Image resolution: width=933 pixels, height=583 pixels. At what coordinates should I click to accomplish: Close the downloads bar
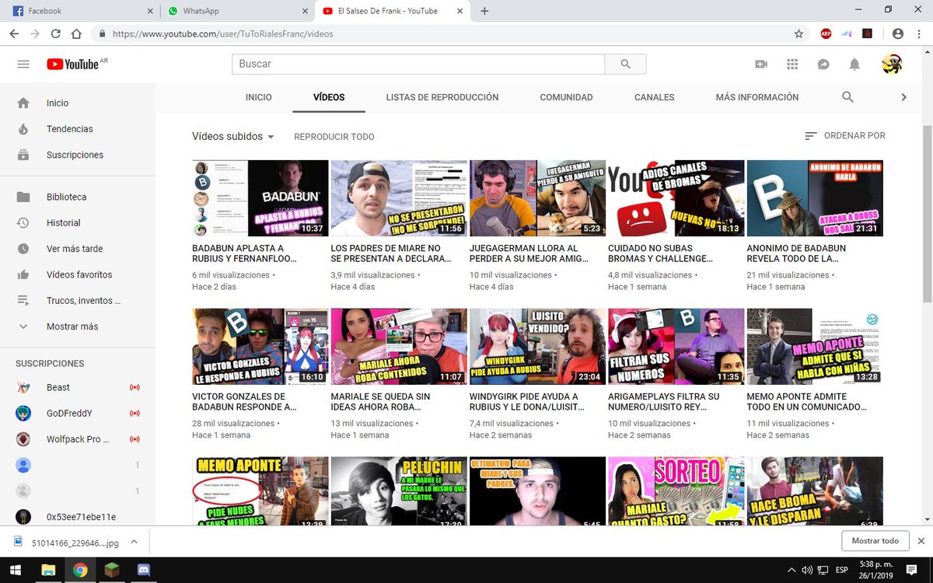[921, 541]
